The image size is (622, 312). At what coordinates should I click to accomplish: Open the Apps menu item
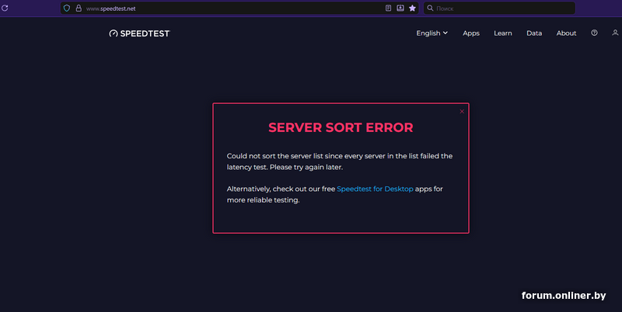(471, 33)
